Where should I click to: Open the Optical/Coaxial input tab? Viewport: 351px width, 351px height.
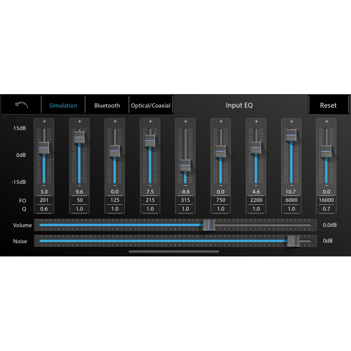151,105
